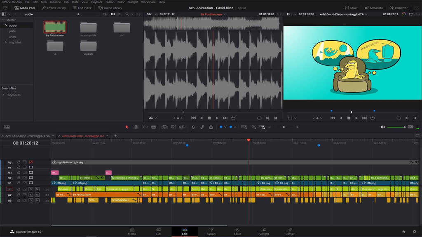The height and width of the screenshot is (237, 422).
Task: Open Project Settings gear icon
Action: point(415,232)
